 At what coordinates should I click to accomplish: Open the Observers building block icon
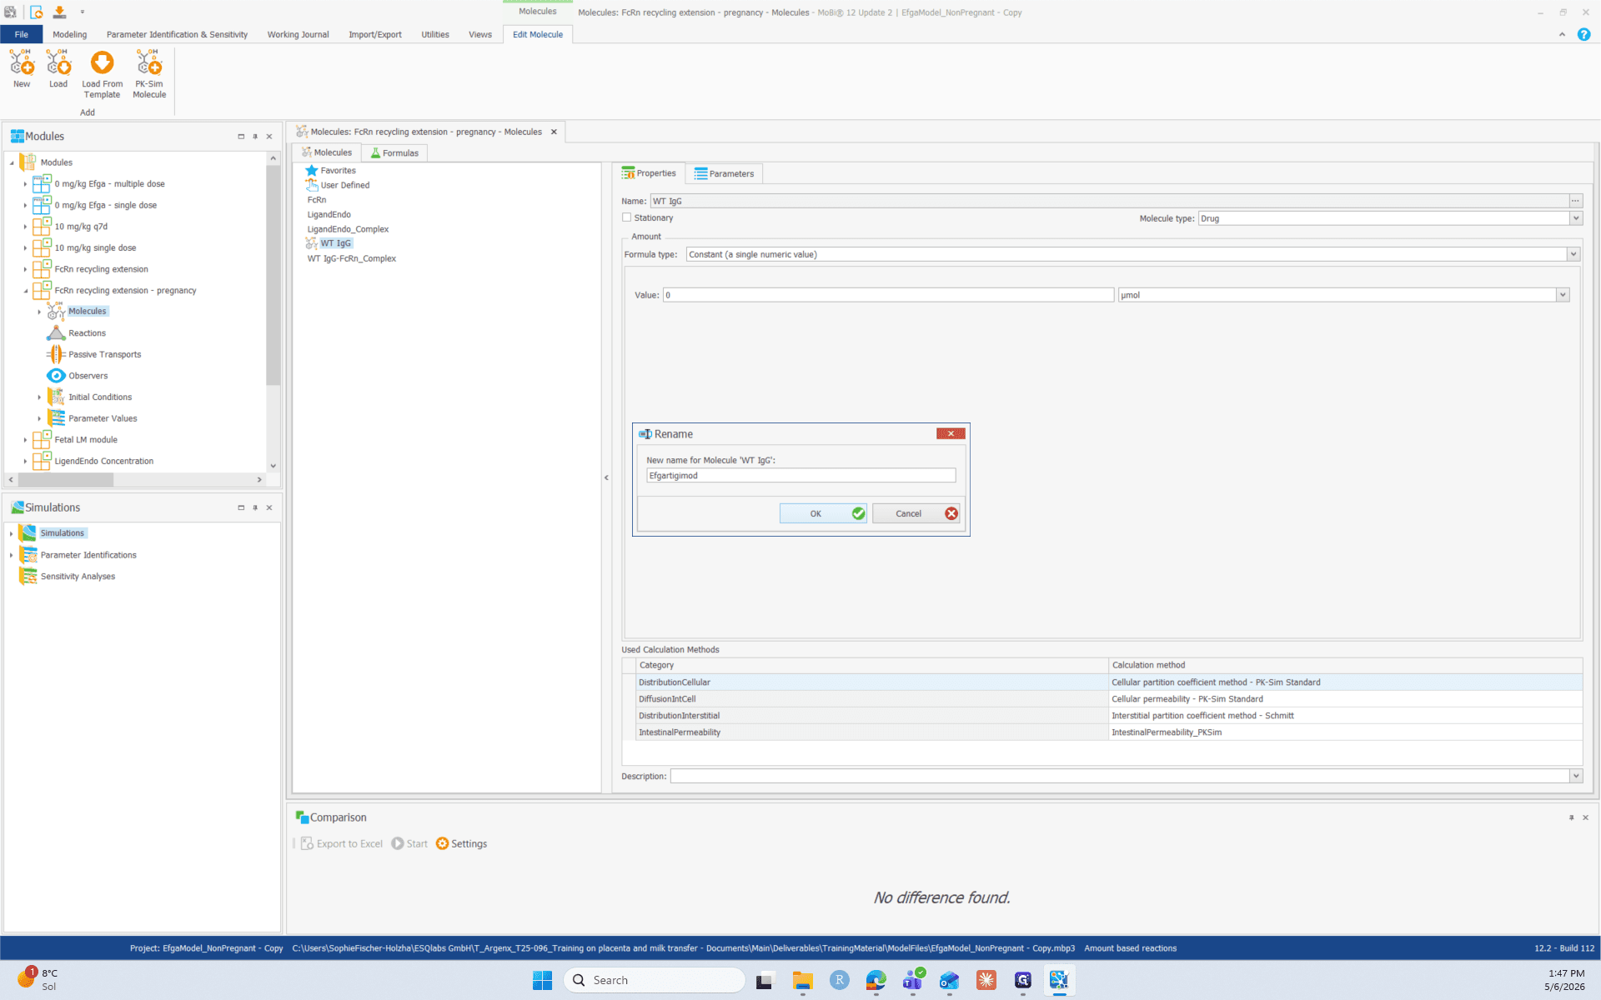click(56, 376)
